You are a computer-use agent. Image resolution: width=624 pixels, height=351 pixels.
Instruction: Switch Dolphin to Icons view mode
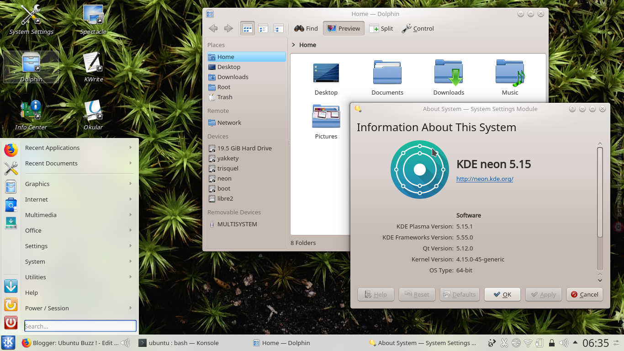[248, 28]
